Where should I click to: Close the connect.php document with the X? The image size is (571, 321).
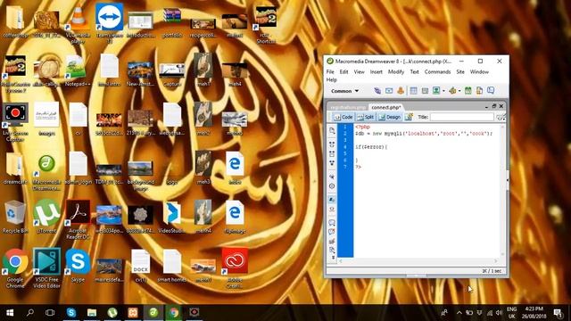click(x=501, y=106)
